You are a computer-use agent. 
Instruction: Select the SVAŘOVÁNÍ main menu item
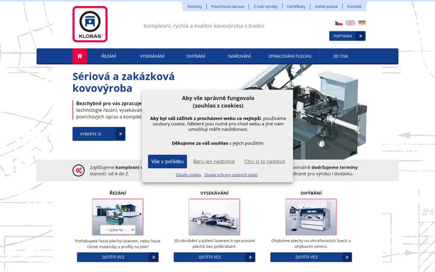pos(239,56)
